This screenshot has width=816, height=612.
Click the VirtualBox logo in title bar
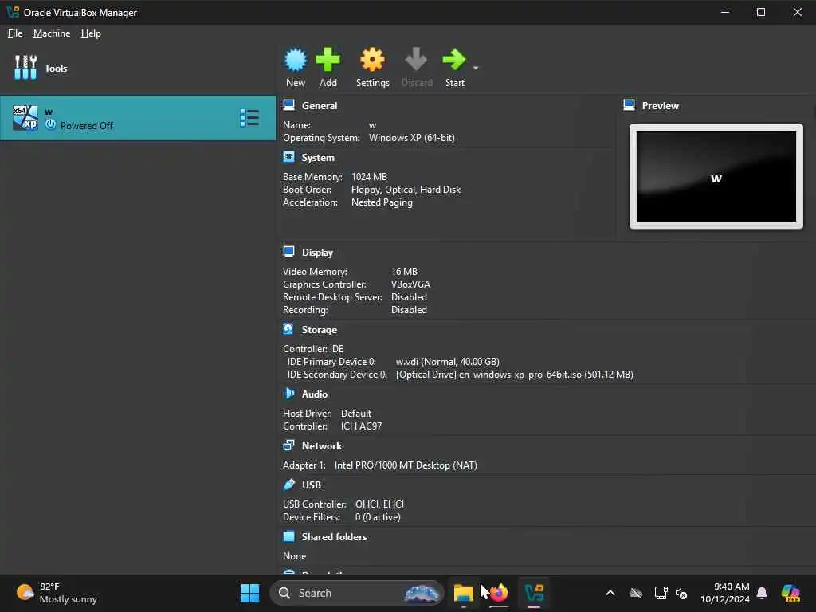(x=13, y=12)
